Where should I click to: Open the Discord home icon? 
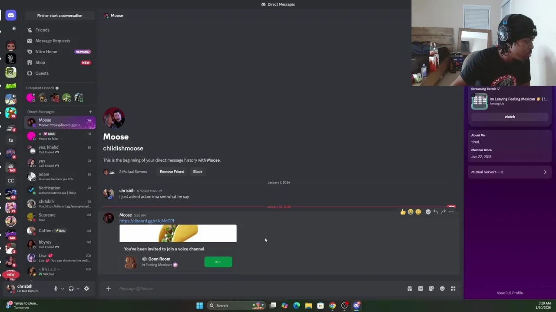[11, 15]
